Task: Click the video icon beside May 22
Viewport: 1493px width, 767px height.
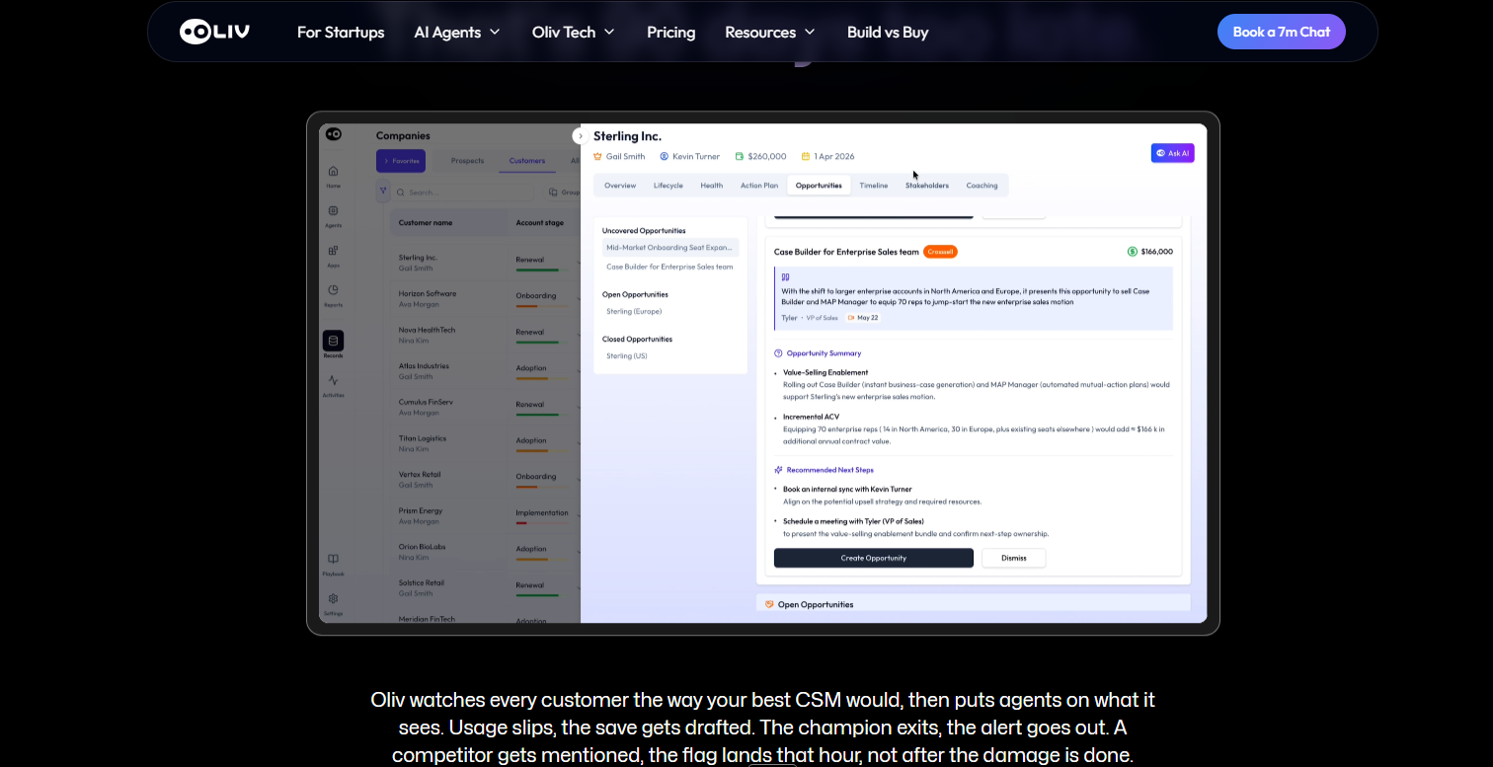Action: point(850,318)
